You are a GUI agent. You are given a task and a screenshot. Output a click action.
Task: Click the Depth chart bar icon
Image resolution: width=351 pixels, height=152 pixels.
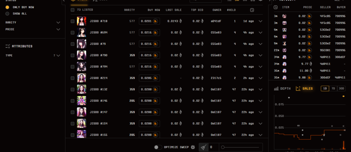tap(276, 88)
